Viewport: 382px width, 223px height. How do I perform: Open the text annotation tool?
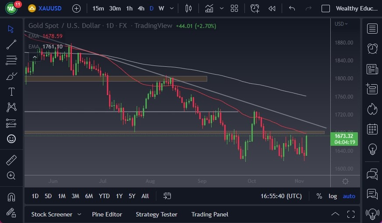[x=11, y=92]
